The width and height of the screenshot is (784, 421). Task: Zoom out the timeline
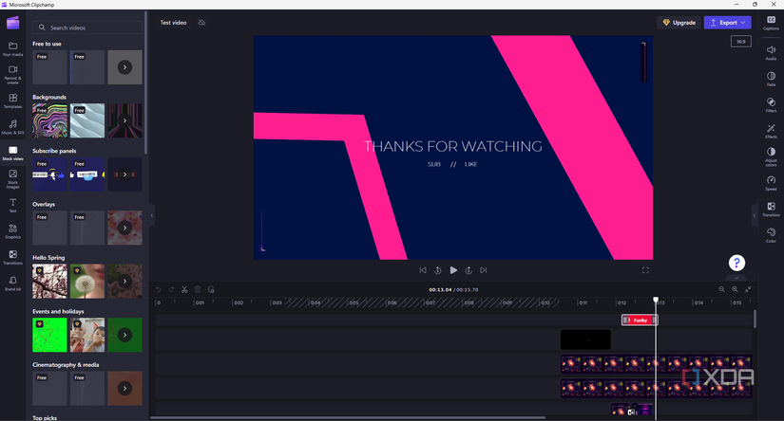pos(721,289)
